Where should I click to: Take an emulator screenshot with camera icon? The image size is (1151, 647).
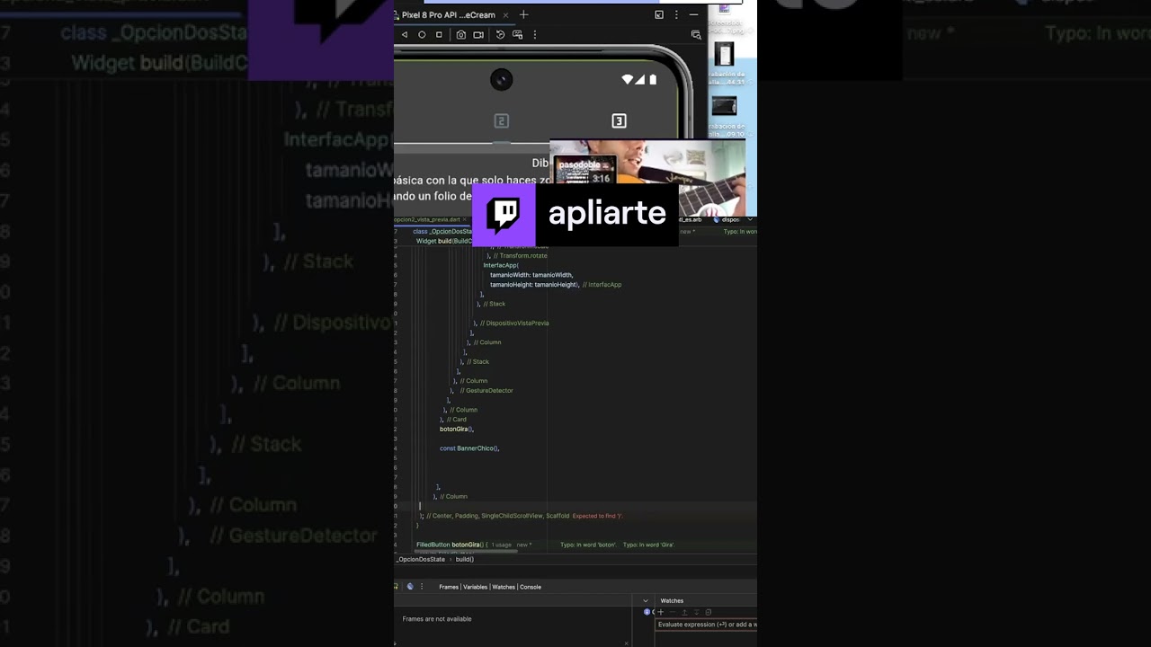click(460, 34)
